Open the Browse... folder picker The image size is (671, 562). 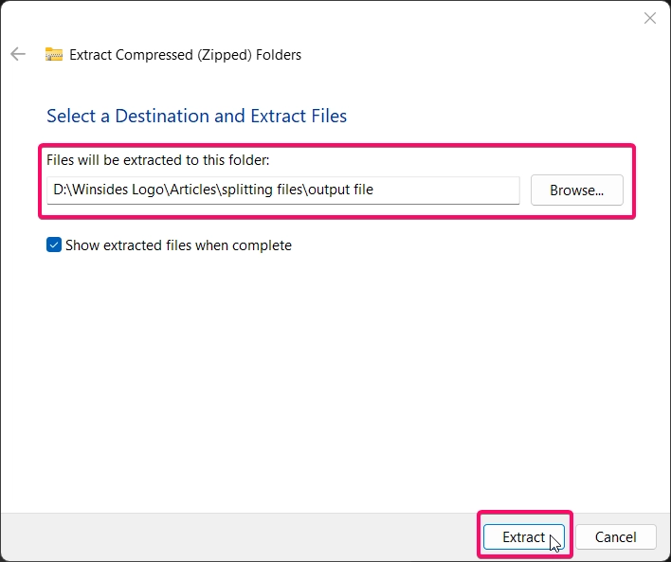pyautogui.click(x=577, y=190)
